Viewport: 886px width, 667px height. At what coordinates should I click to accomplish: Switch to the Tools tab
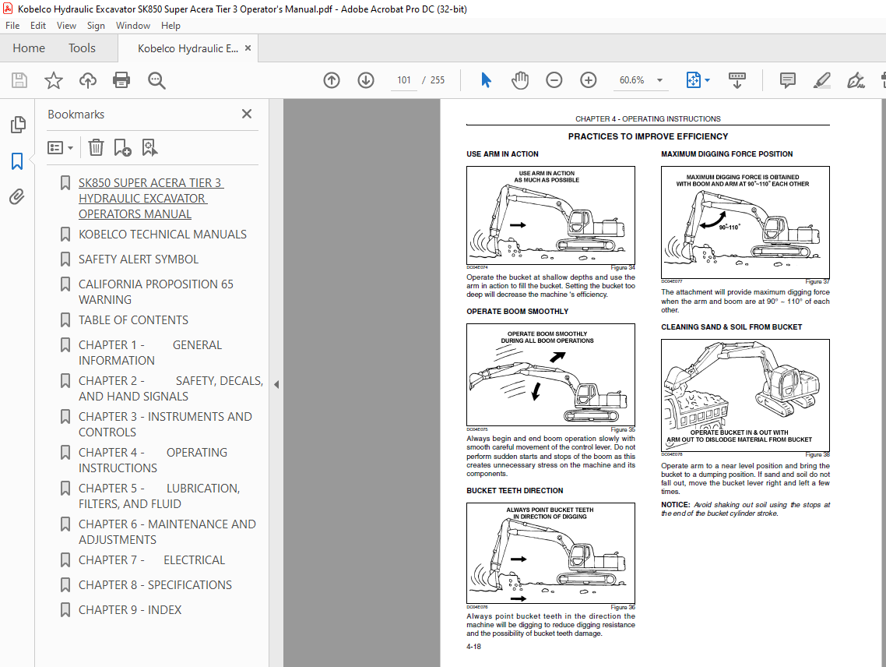82,48
